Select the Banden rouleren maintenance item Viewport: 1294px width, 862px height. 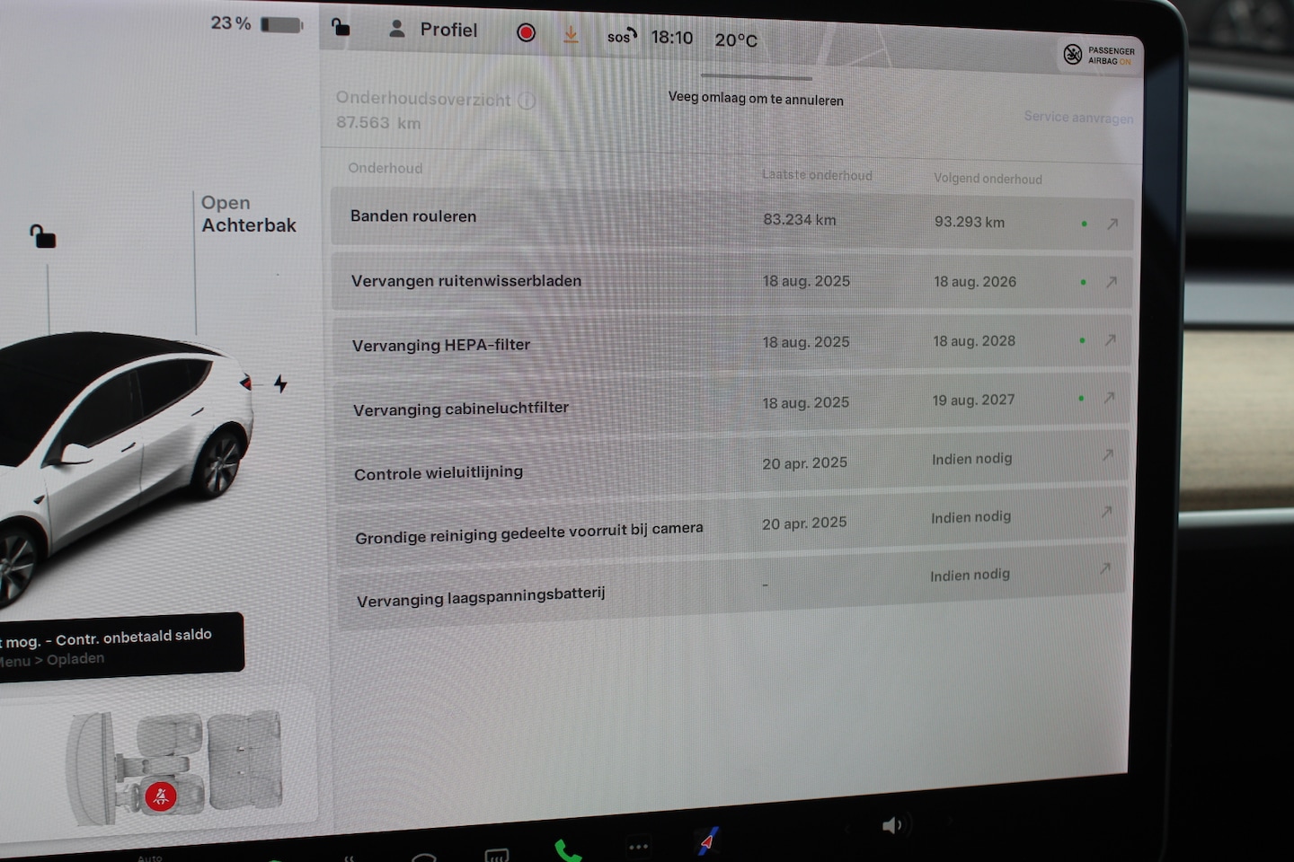point(731,219)
